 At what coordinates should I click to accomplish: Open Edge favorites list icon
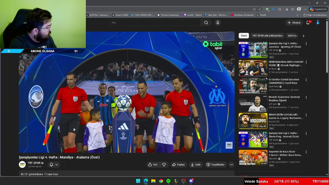click(293, 9)
